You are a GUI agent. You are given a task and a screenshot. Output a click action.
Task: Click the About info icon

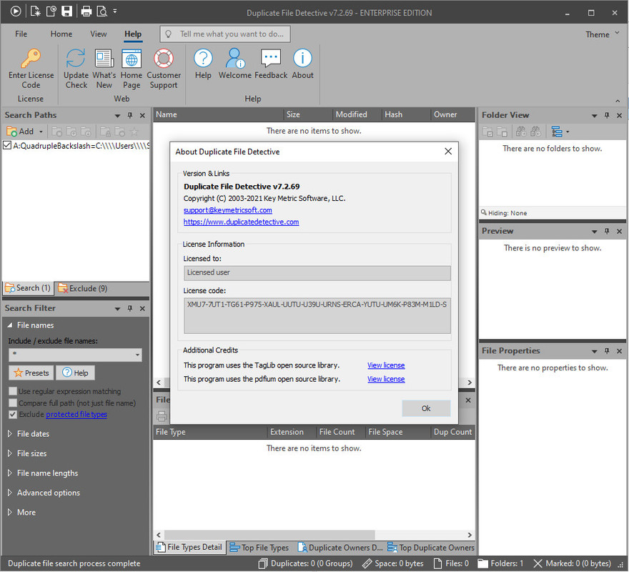pyautogui.click(x=302, y=59)
